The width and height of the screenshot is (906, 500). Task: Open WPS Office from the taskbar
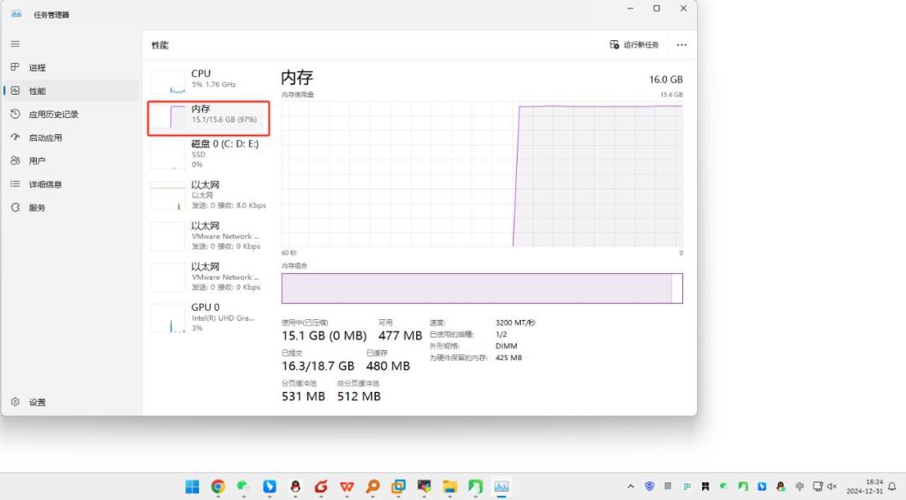point(346,487)
